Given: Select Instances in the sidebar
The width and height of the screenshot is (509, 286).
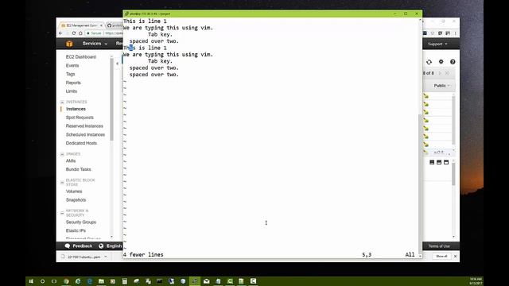Looking at the screenshot, I should tap(76, 109).
